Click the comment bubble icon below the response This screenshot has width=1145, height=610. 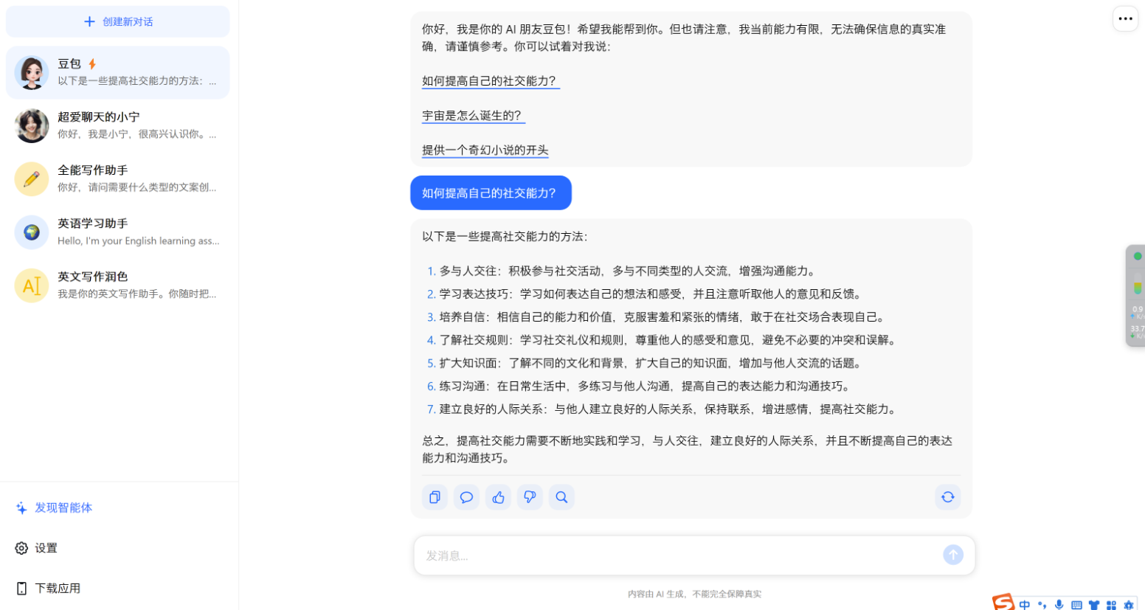click(466, 497)
